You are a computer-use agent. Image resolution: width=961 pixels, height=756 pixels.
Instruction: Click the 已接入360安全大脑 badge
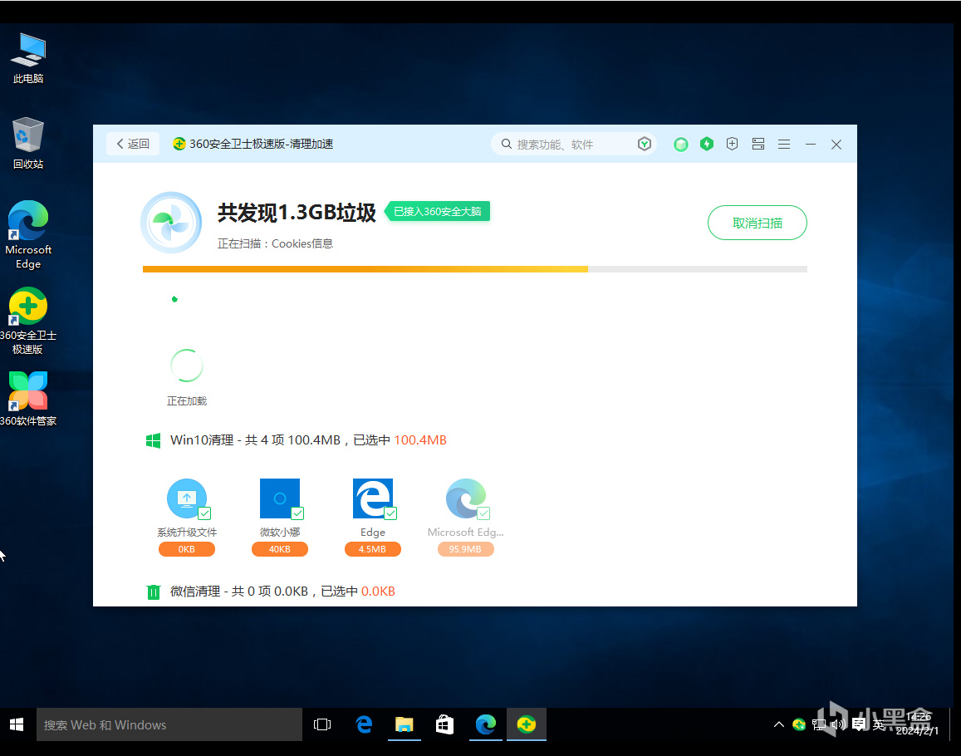point(438,212)
